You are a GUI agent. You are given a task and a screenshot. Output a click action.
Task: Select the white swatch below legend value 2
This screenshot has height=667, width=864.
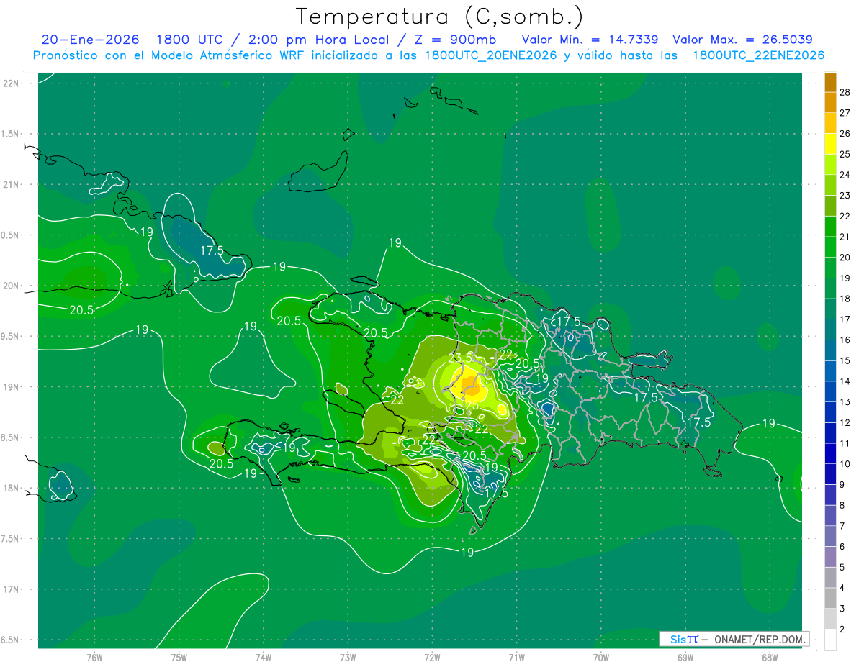pos(830,640)
